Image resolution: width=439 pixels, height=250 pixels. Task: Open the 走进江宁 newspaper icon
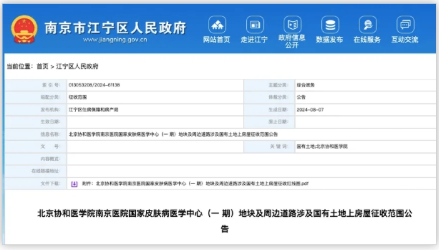(254, 25)
